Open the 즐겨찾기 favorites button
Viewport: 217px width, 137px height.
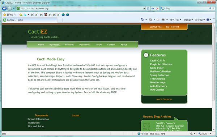[x=9, y=15]
